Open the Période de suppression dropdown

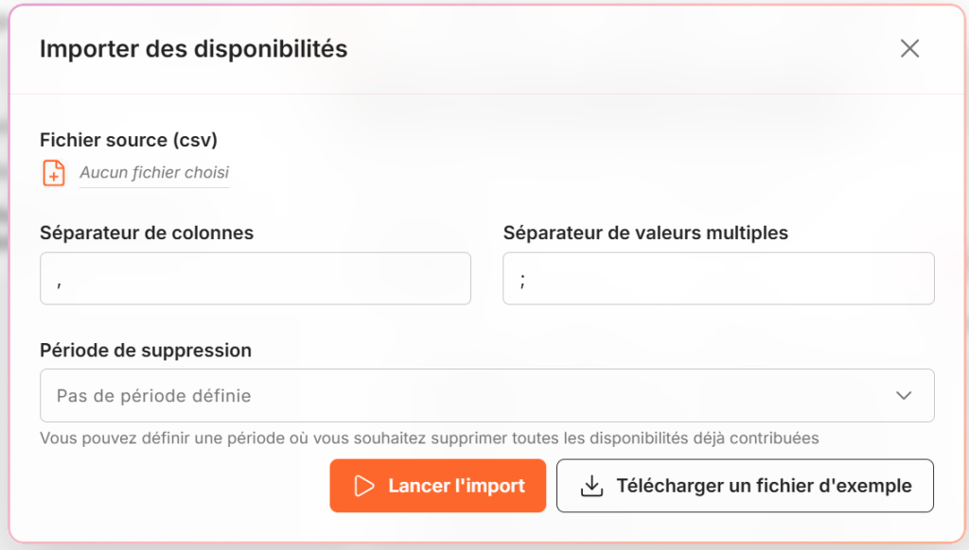click(487, 396)
